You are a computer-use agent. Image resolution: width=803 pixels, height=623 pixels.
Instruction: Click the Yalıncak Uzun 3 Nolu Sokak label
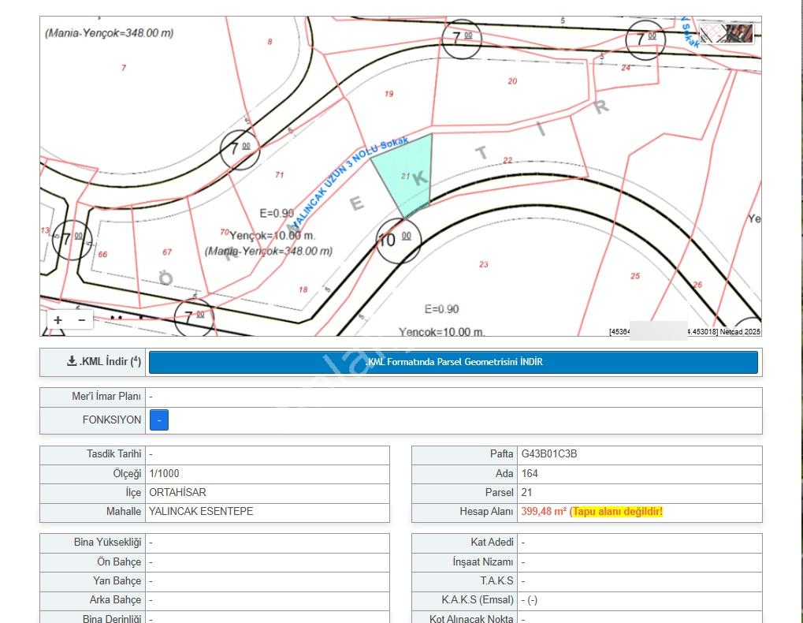(x=351, y=177)
